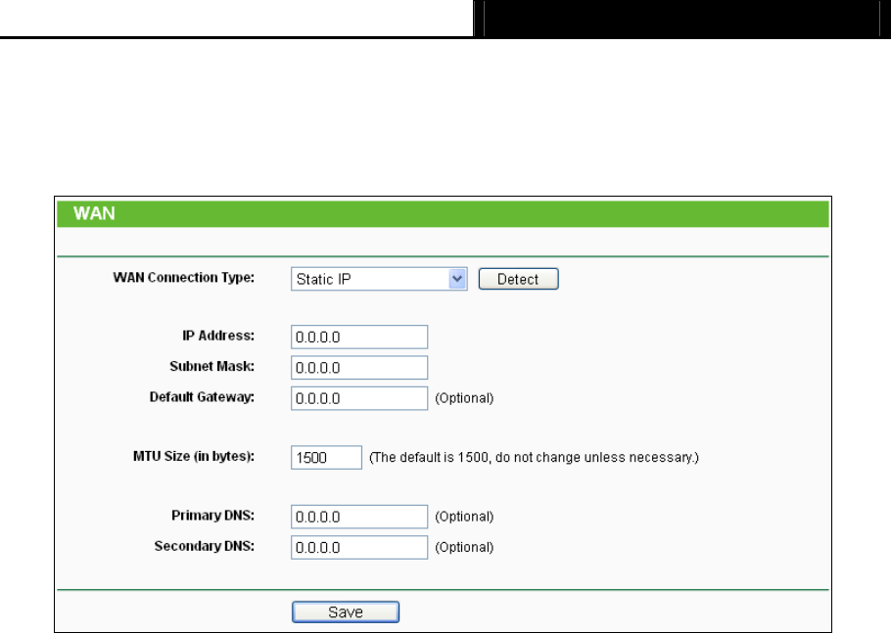
Task: Click the 'Default Gateway:' label
Action: [x=202, y=397]
